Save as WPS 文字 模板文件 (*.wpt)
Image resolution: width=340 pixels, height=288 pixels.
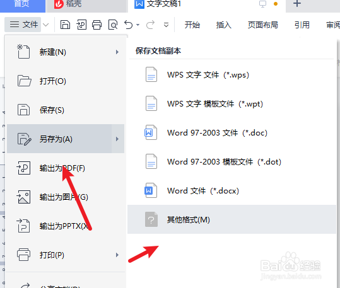pos(232,103)
